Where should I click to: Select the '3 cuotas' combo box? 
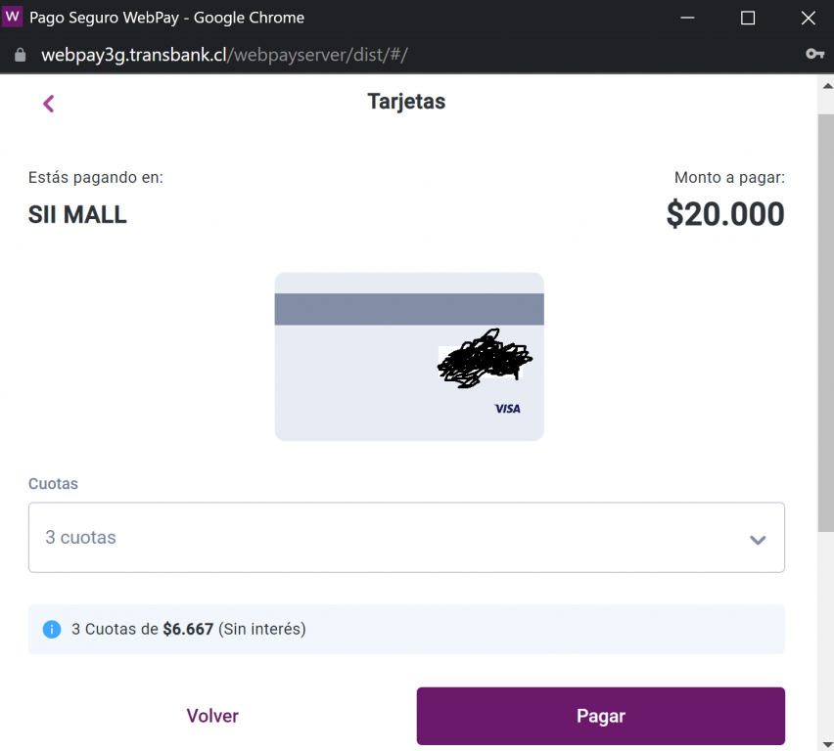pos(392,538)
